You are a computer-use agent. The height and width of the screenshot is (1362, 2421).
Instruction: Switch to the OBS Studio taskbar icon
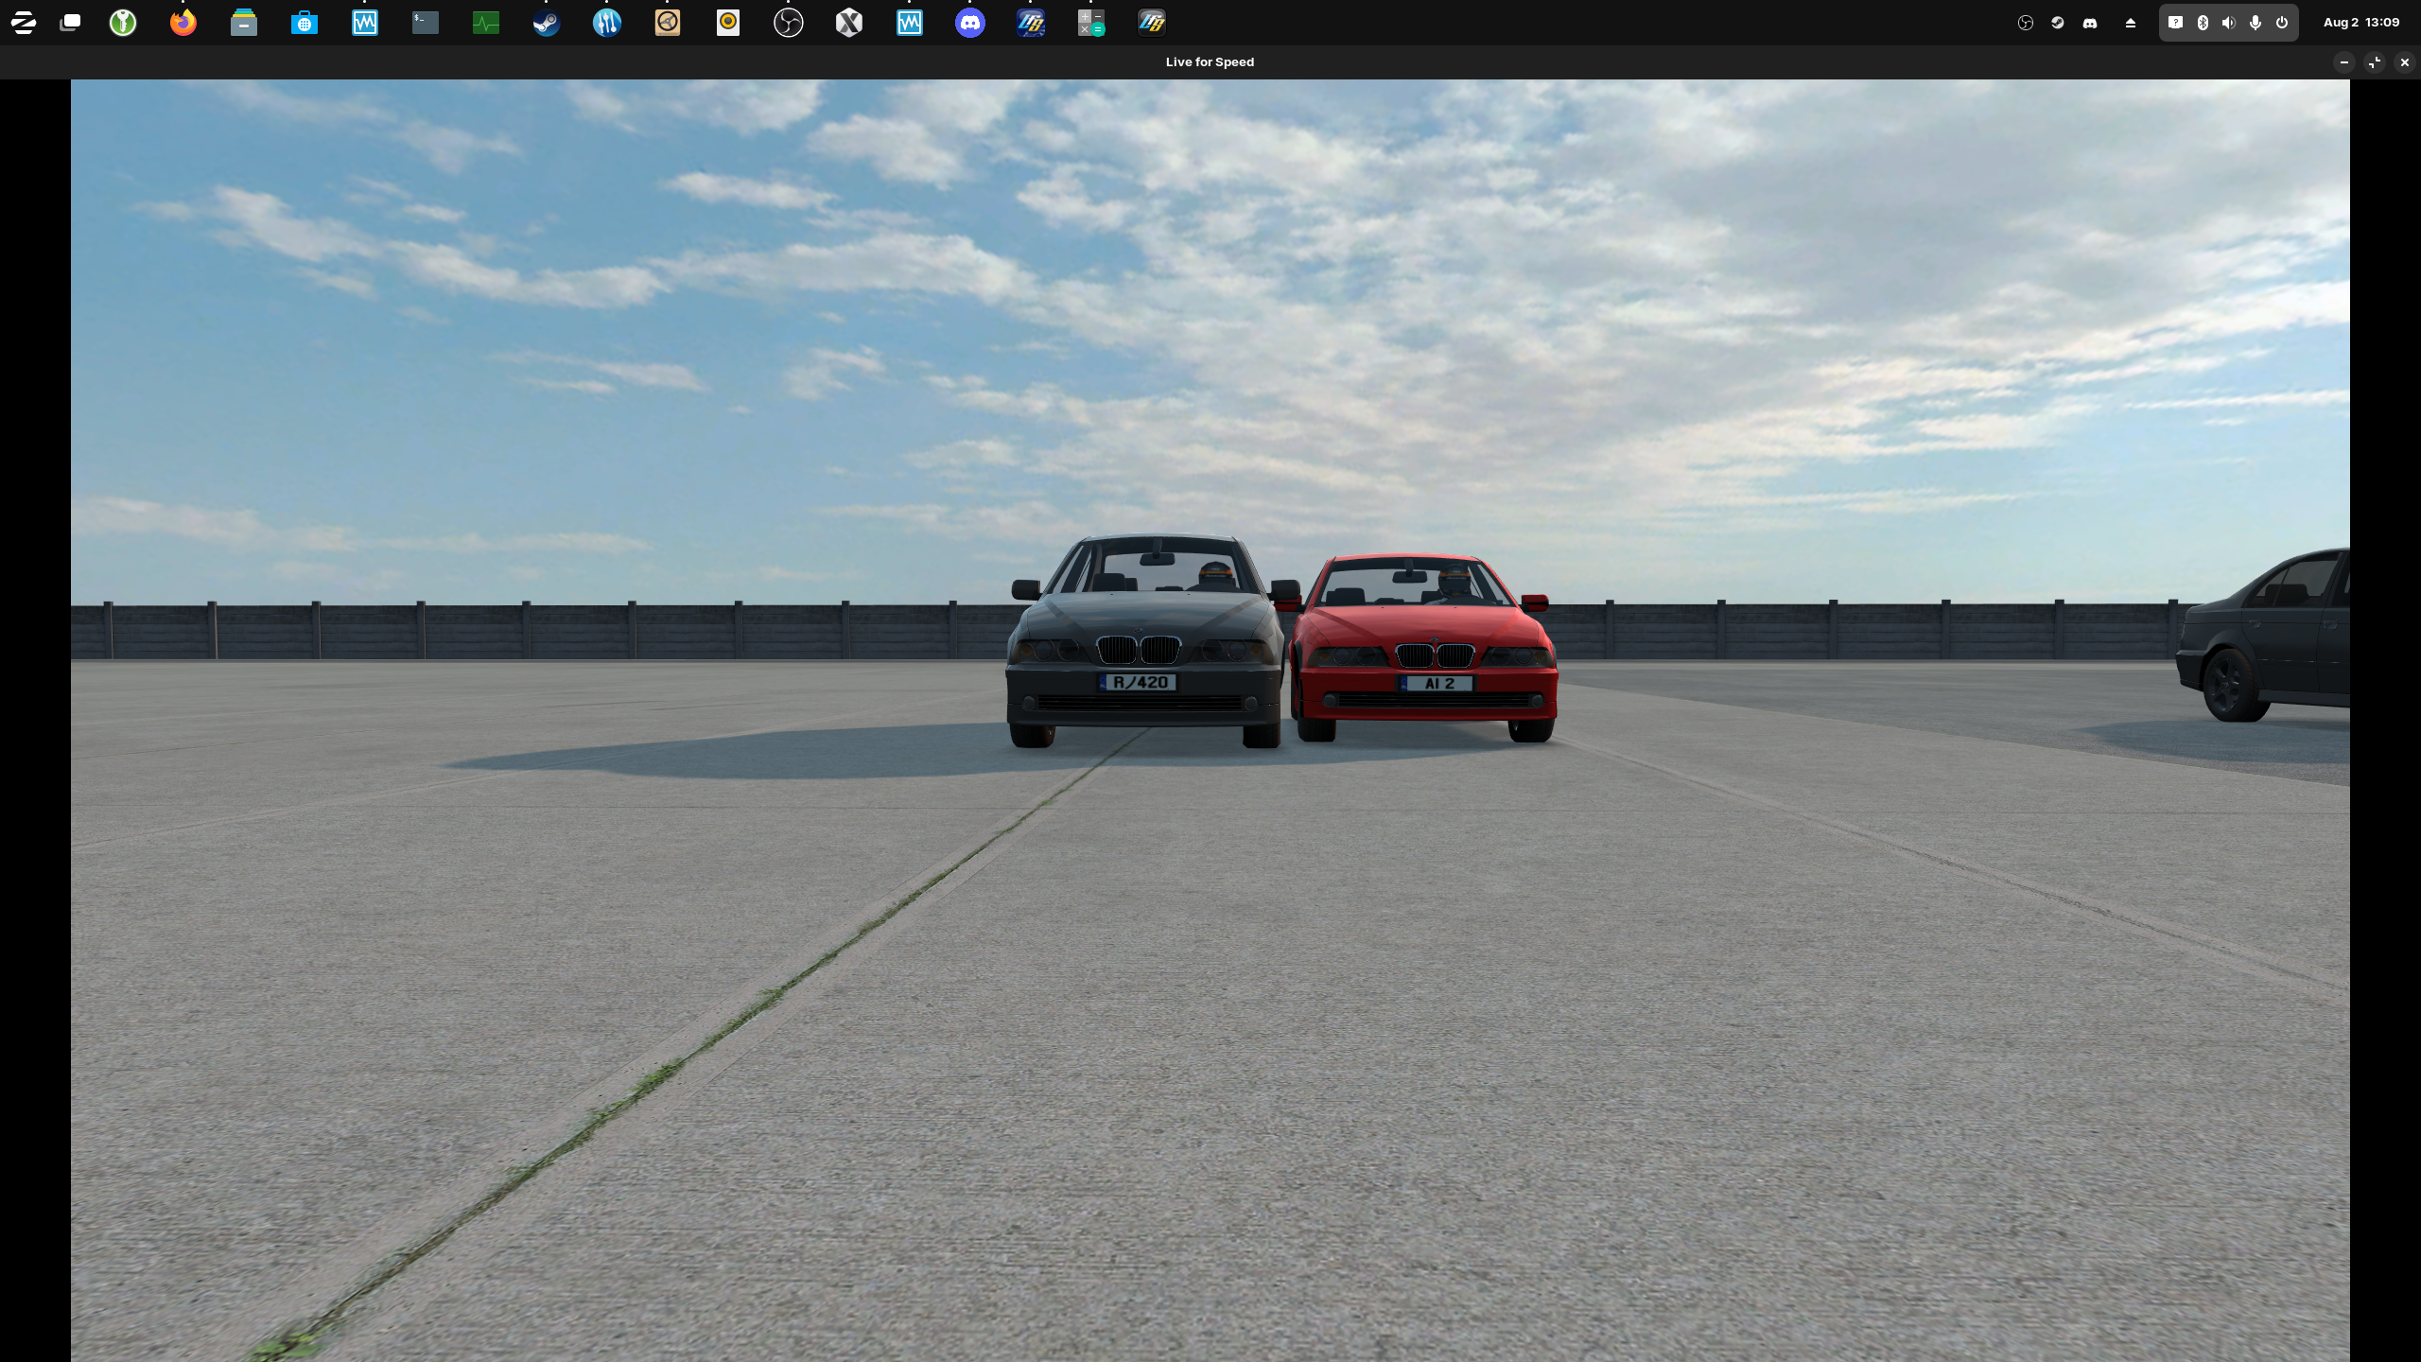tap(789, 23)
